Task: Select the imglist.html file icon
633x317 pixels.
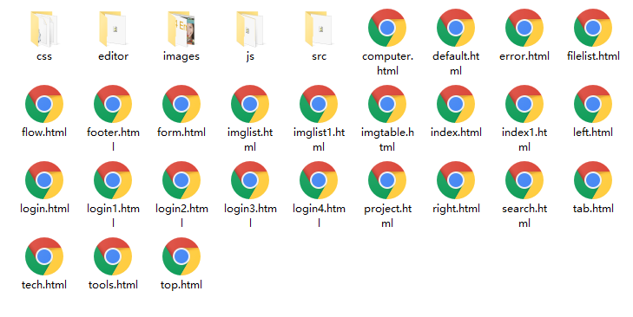Action: click(x=250, y=104)
